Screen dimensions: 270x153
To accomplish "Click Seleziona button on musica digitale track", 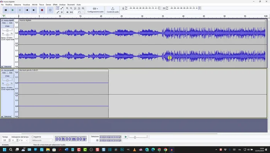I will pos(8,66).
